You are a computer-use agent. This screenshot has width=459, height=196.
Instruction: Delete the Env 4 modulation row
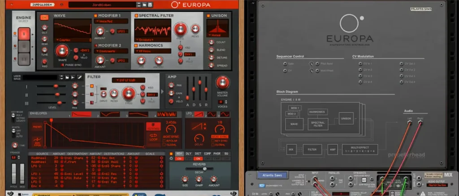tap(161, 186)
